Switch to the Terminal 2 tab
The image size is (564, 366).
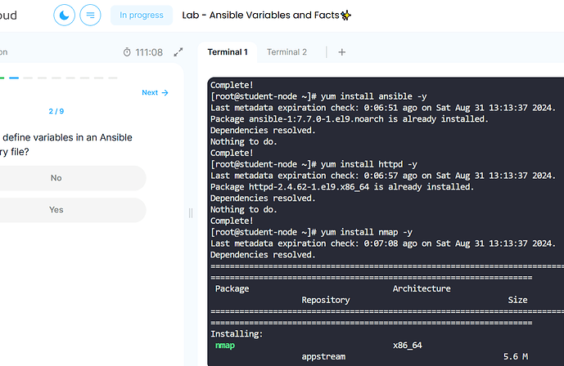click(287, 52)
